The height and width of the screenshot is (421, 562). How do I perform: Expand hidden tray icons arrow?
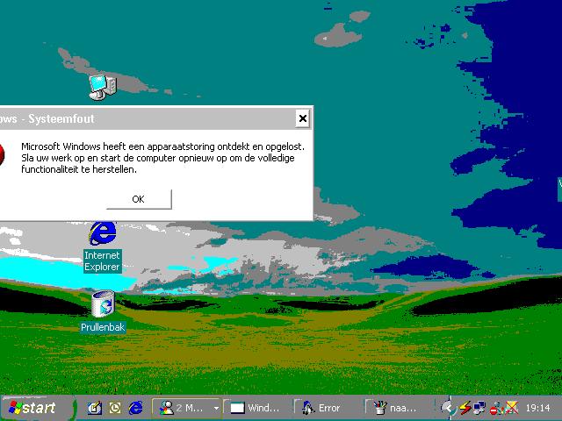[447, 407]
